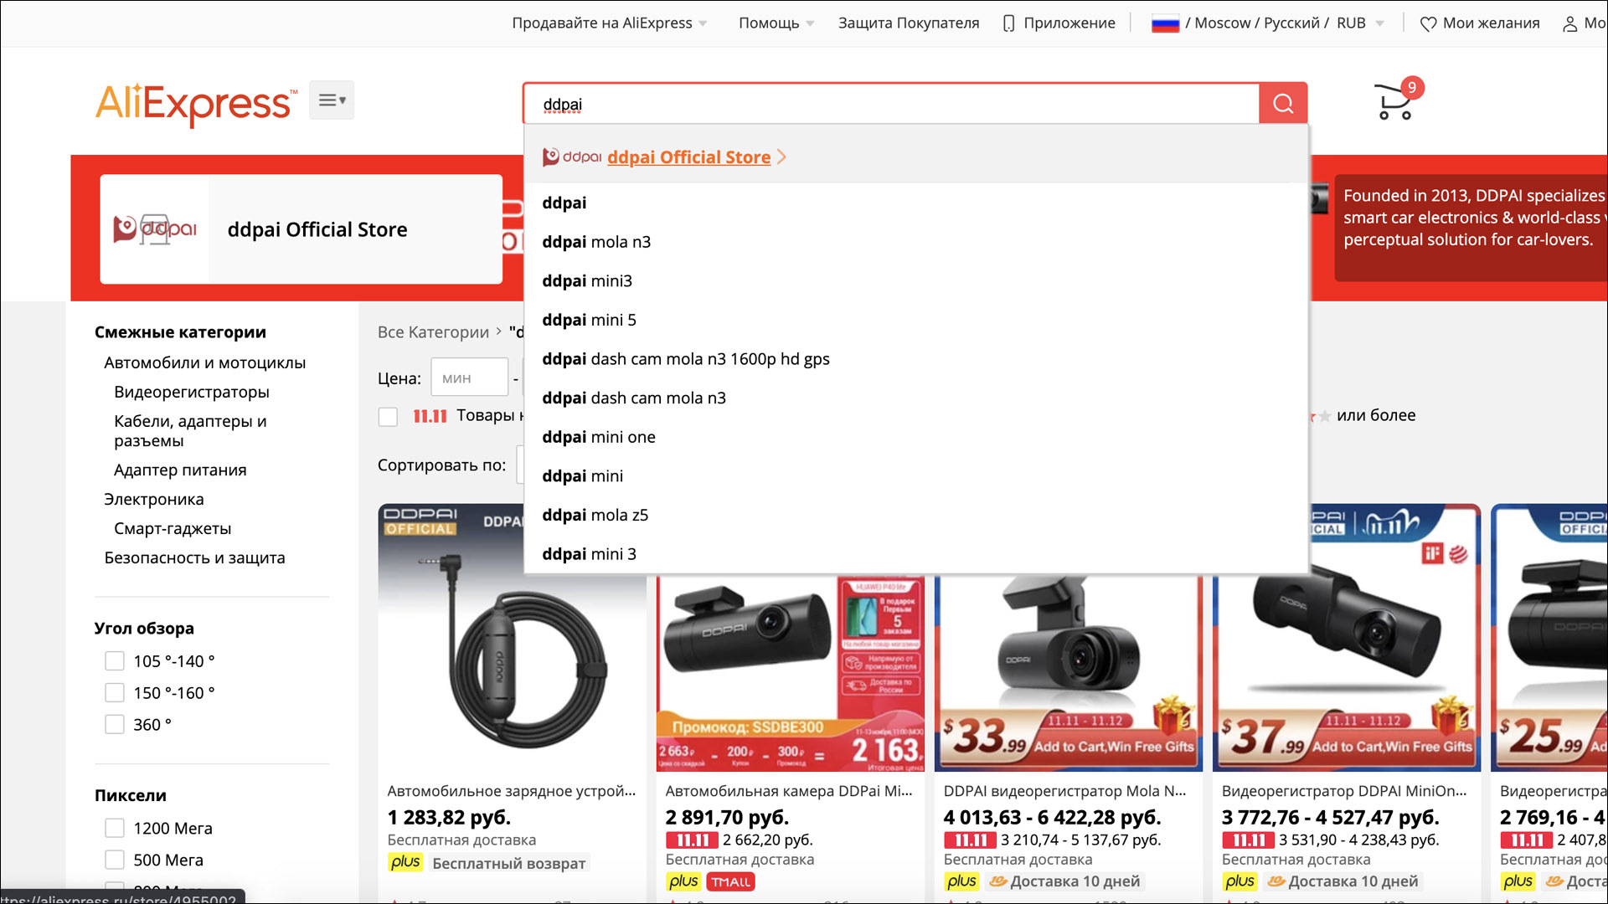Open Адаптер питания category
Viewport: 1608px width, 904px height.
tap(180, 470)
